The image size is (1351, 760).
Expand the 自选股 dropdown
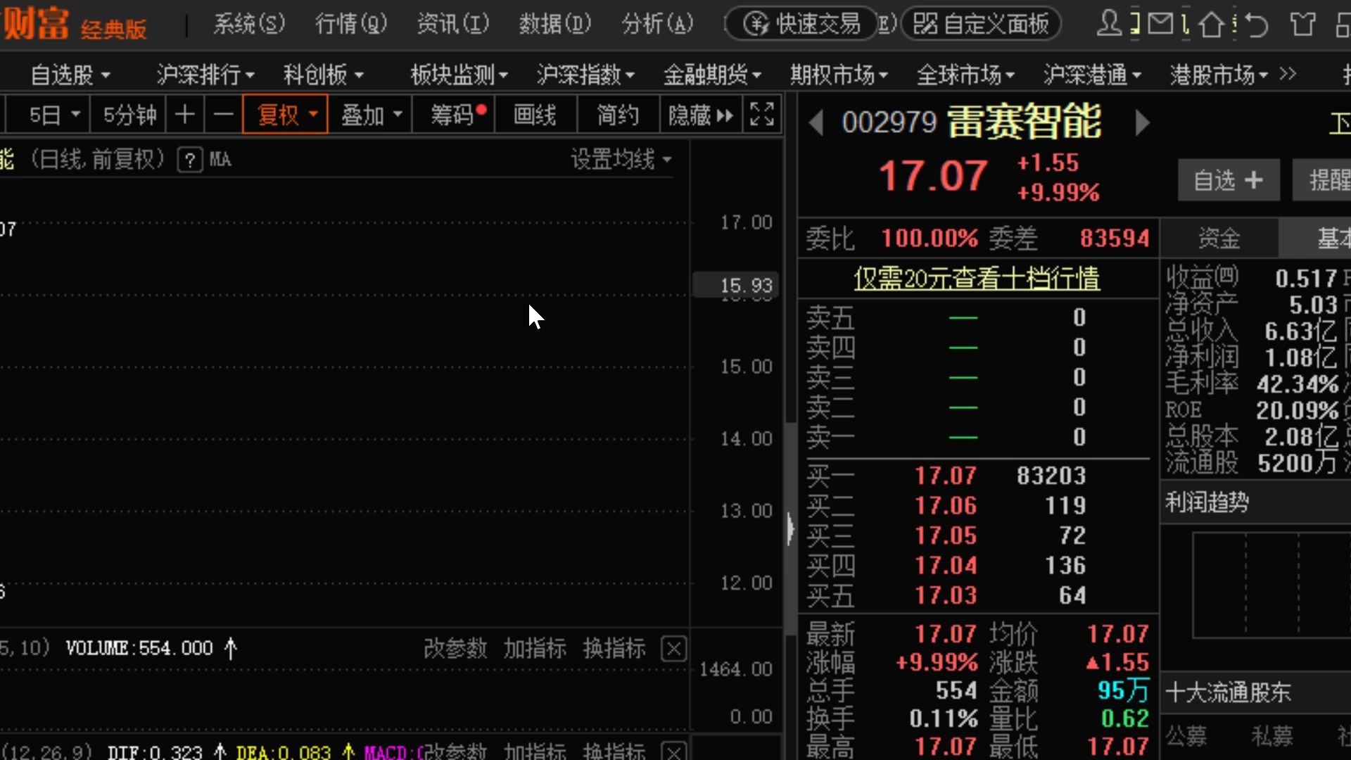point(70,74)
